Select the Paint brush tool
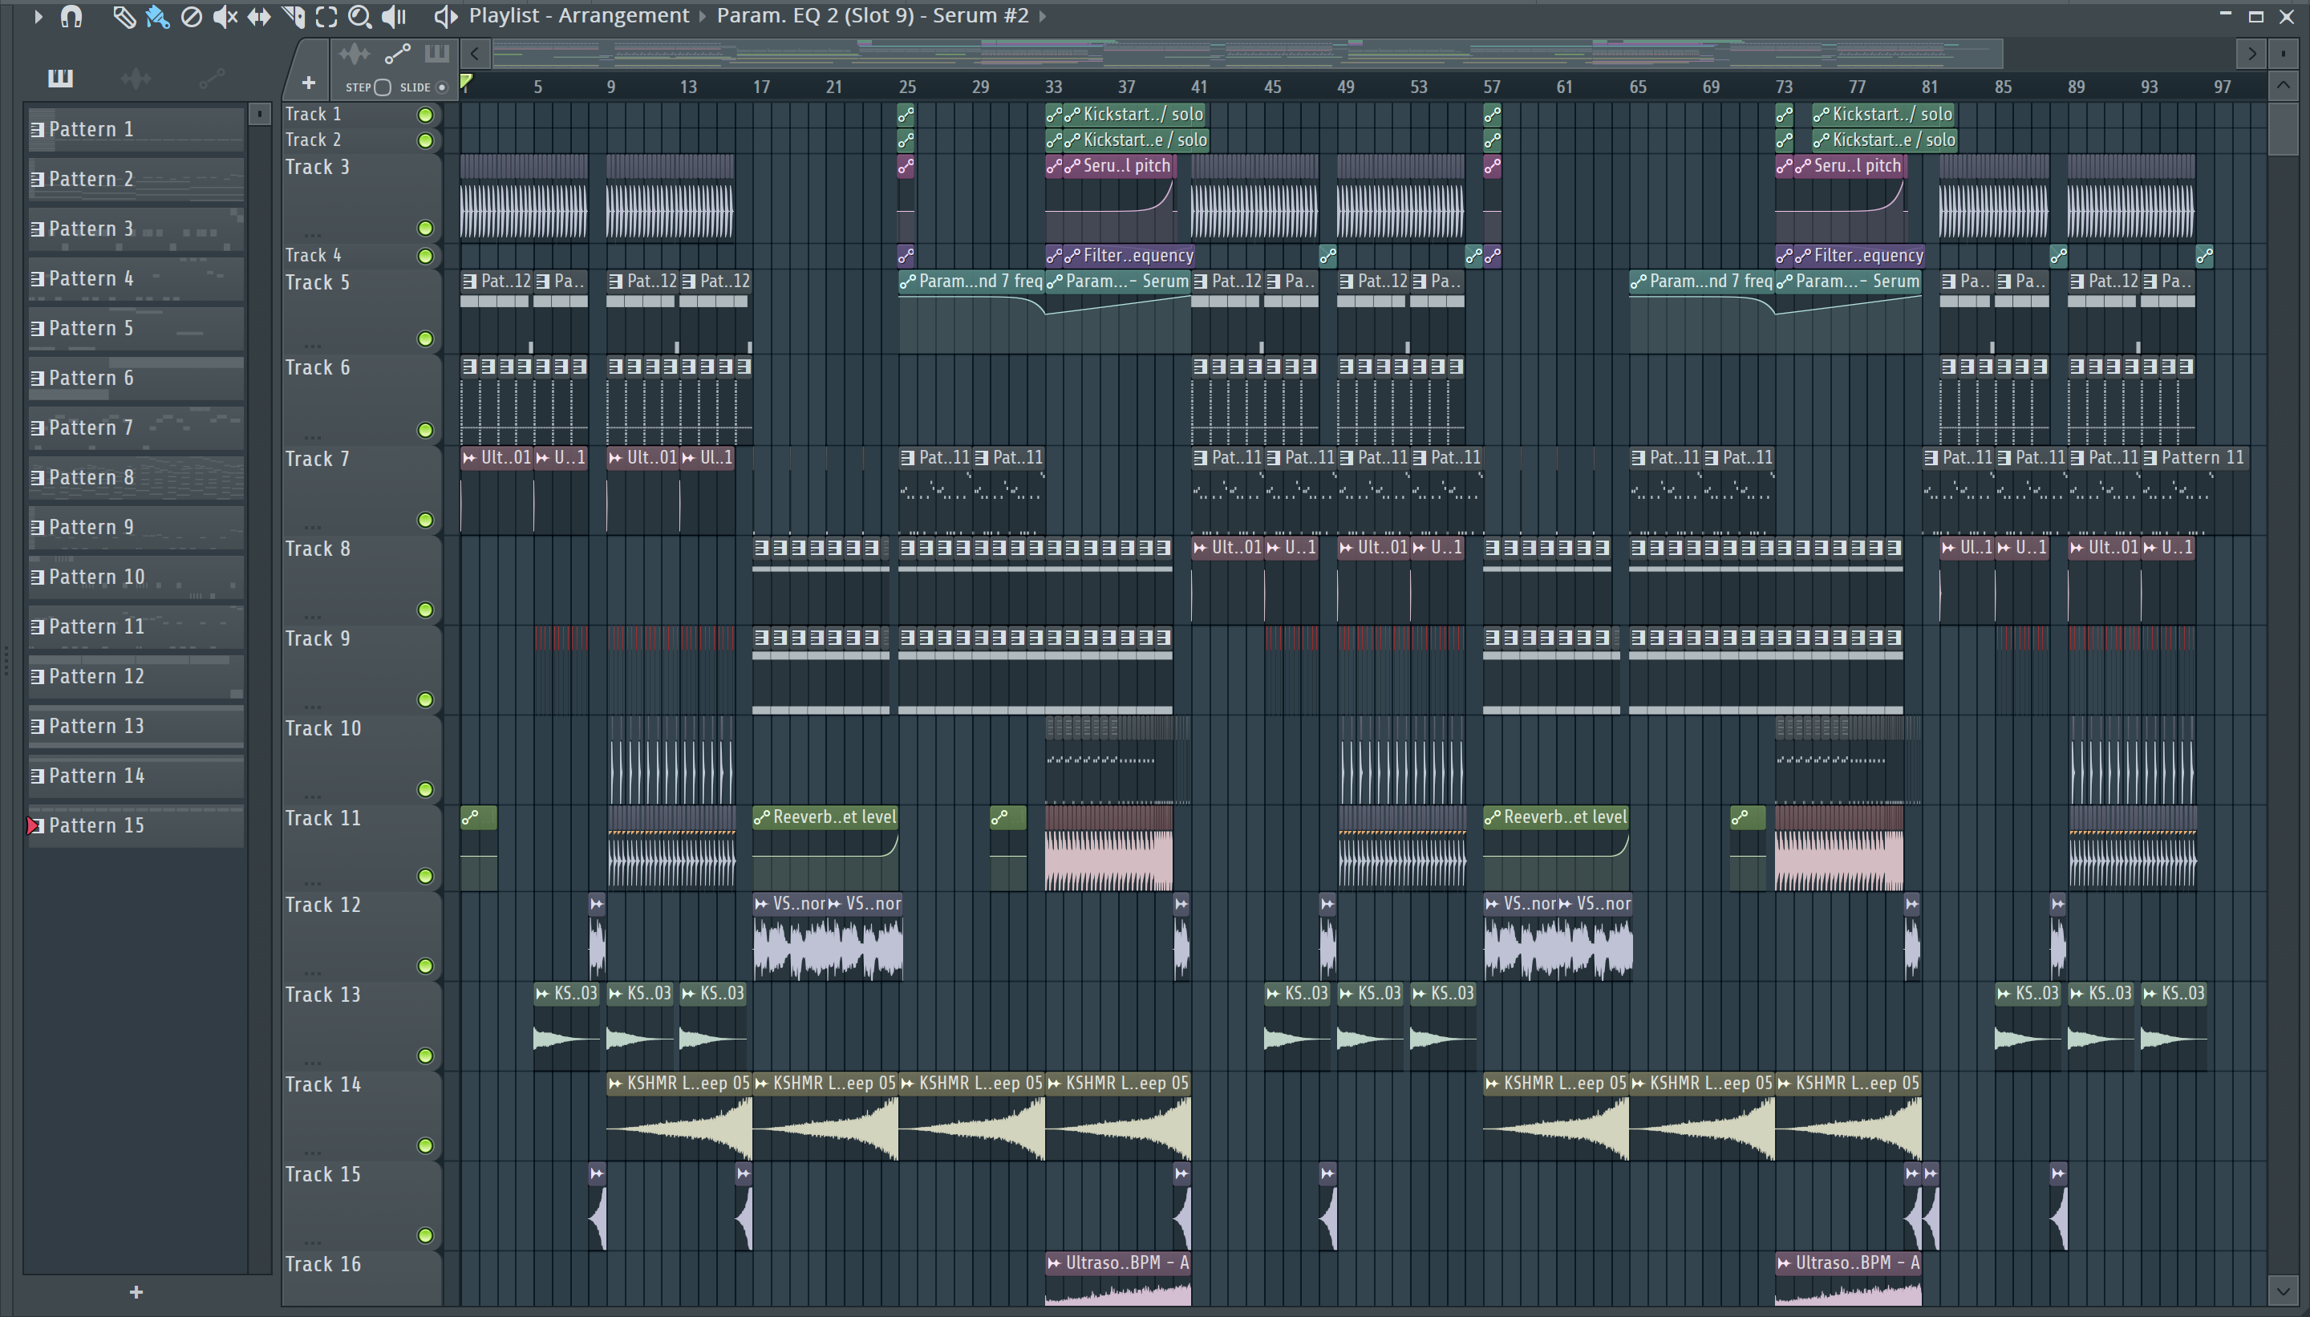The width and height of the screenshot is (2310, 1317). pyautogui.click(x=157, y=16)
